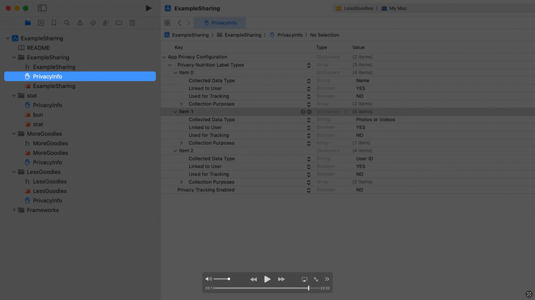The width and height of the screenshot is (535, 300).
Task: Expand Collection Purposes under Item 1
Action: (x=181, y=143)
